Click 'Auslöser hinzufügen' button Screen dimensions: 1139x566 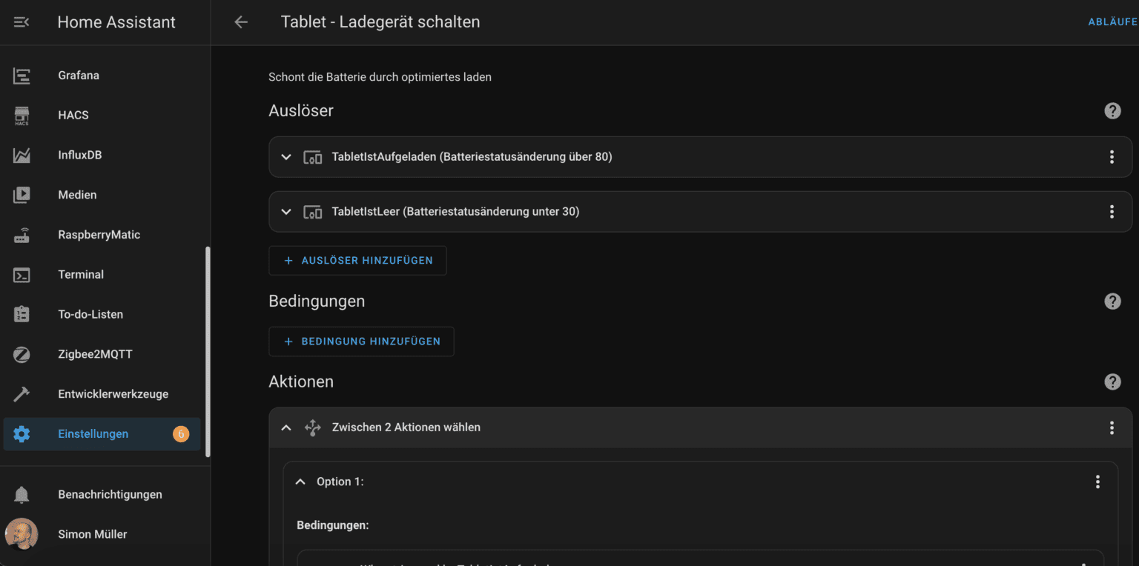357,261
